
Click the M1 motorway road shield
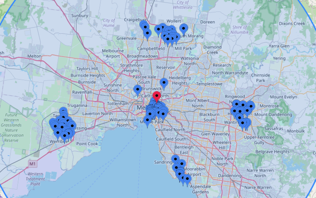32,164
